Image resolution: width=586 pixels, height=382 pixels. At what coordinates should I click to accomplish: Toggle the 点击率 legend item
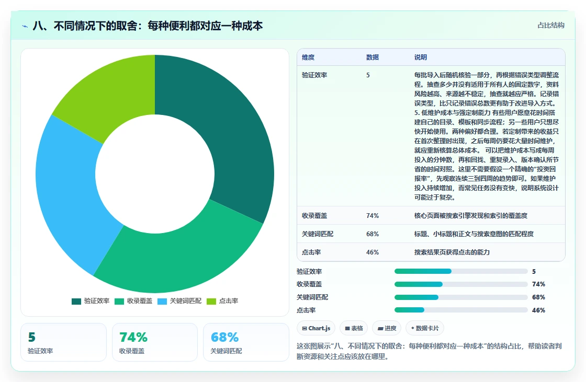tap(222, 301)
